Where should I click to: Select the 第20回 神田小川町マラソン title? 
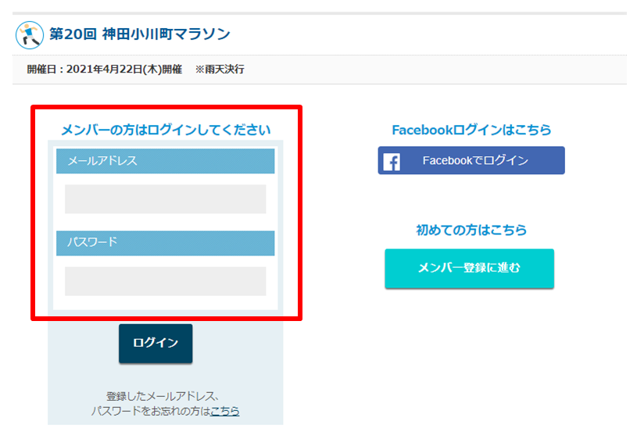(140, 34)
